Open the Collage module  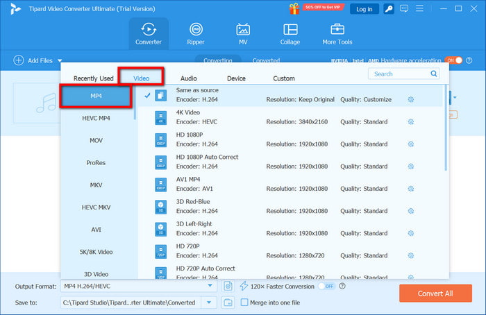[x=290, y=33]
